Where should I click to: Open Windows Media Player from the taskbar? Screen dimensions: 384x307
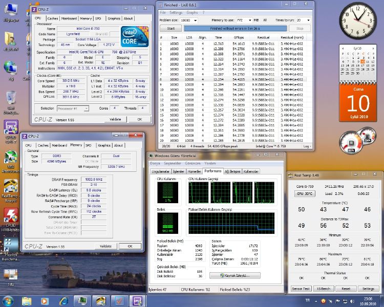pyautogui.click(x=45, y=301)
